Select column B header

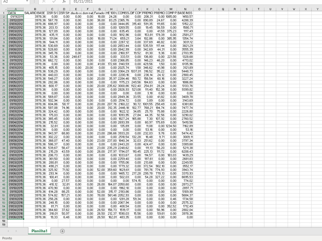(35, 9)
